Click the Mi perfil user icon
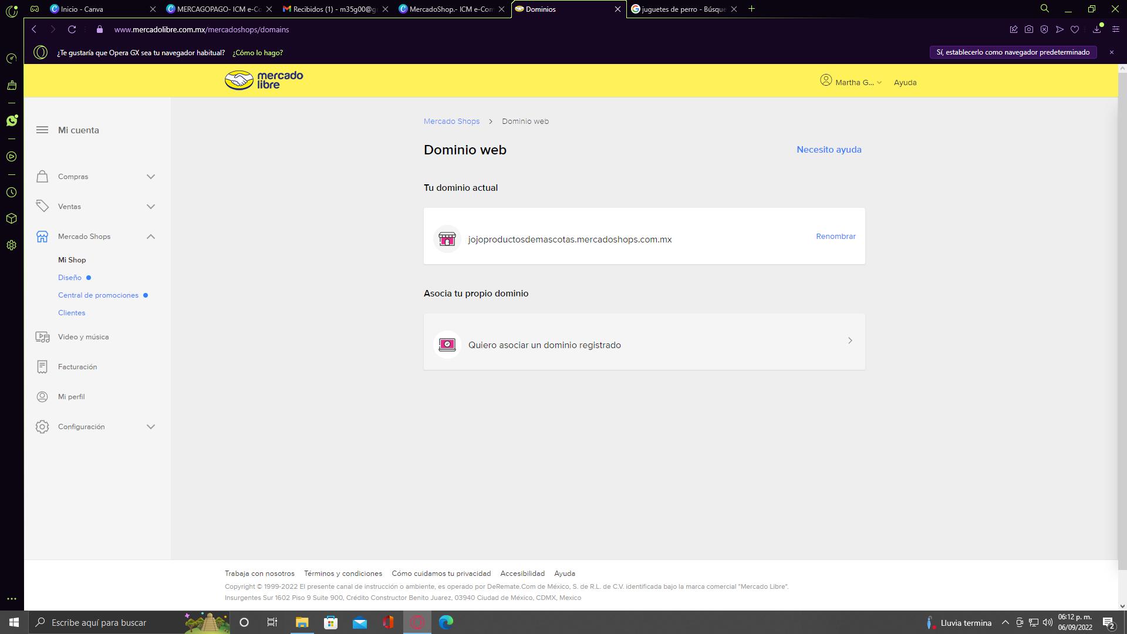The image size is (1127, 634). point(42,397)
